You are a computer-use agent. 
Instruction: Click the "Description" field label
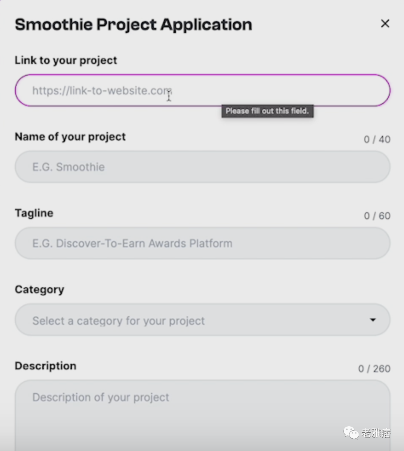45,366
